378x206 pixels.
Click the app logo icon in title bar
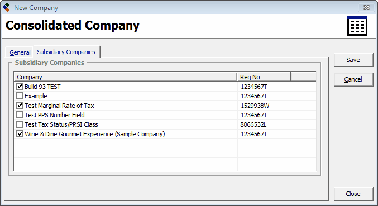(6, 7)
